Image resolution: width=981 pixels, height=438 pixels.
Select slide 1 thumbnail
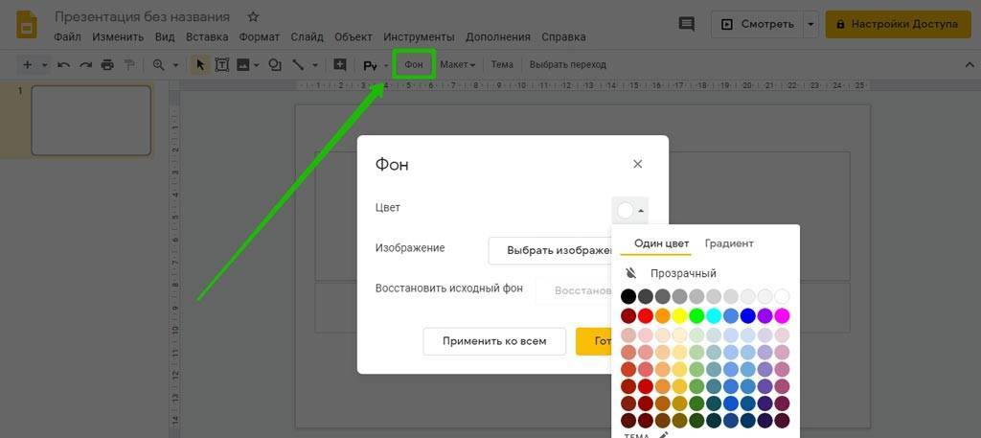pos(91,120)
